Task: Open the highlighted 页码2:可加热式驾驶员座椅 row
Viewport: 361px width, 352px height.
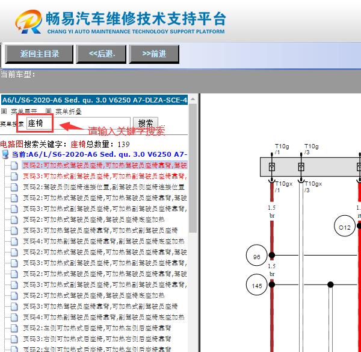Action: pos(105,165)
